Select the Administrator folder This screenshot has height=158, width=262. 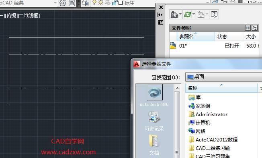pyautogui.click(x=208, y=114)
